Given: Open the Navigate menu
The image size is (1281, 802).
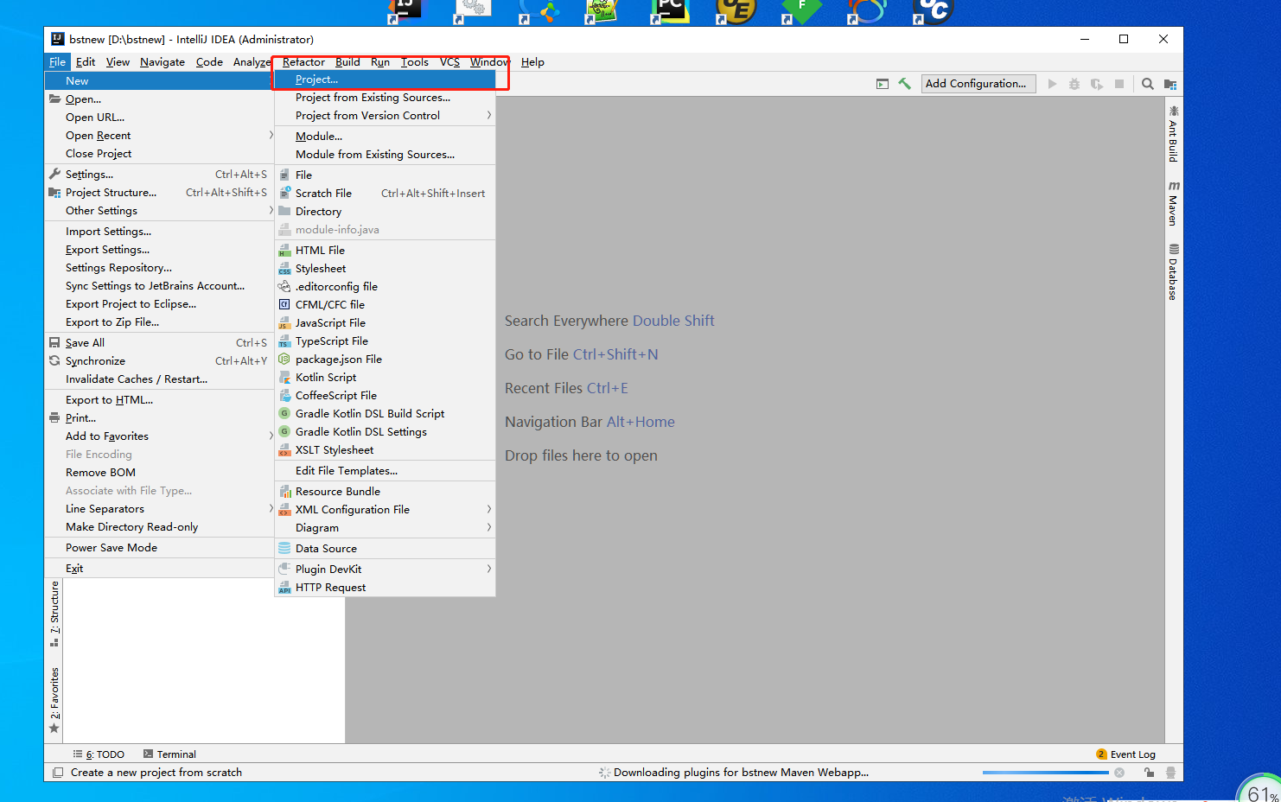Looking at the screenshot, I should (163, 62).
